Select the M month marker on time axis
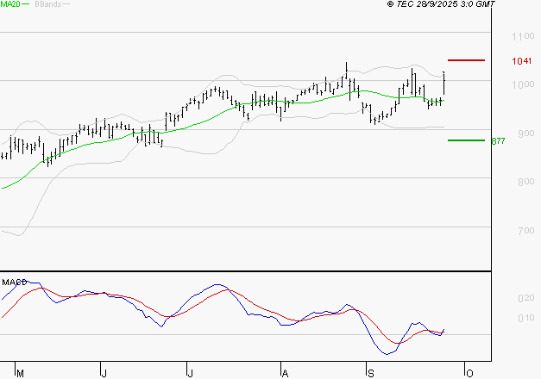541x379 pixels. coord(21,373)
